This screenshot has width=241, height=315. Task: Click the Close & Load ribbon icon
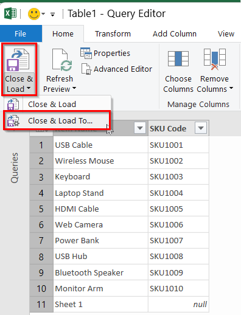18,60
